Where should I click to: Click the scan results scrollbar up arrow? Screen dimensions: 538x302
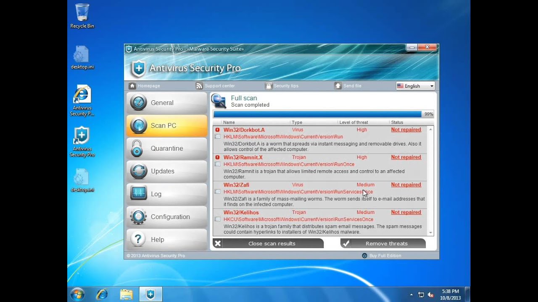(430, 130)
